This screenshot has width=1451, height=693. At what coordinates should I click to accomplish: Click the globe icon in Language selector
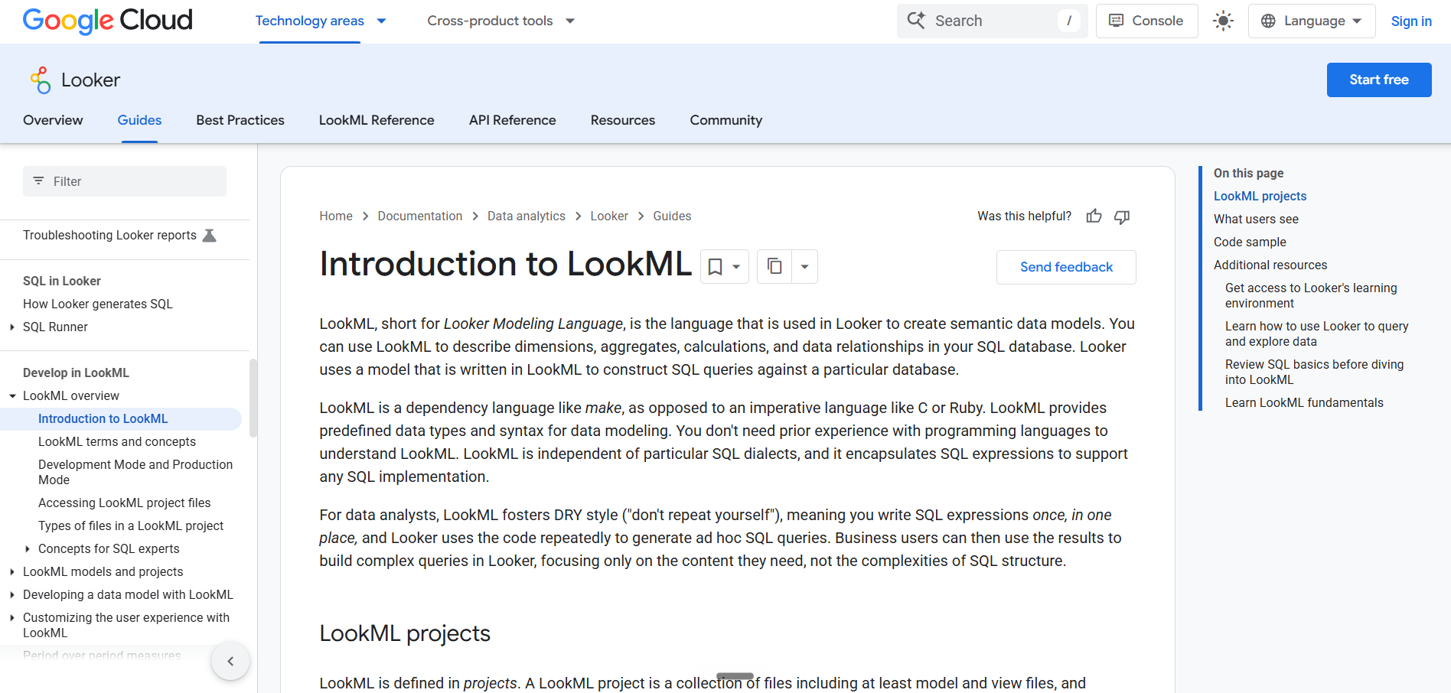1268,21
